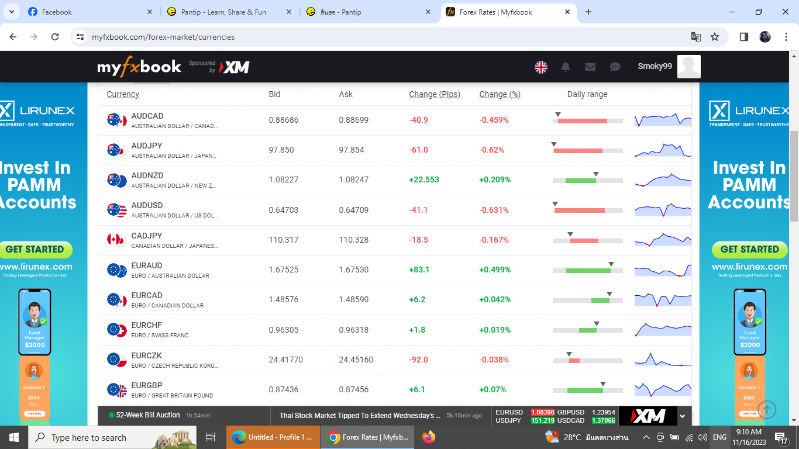This screenshot has height=449, width=799.
Task: Open the AUDNZD currency pair
Action: tap(147, 175)
